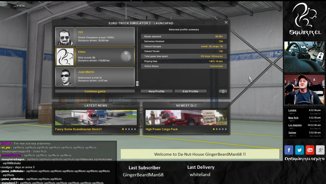Viewport: 326px width, 184px height.
Task: Click the yyy profile name card
Action: [105, 37]
